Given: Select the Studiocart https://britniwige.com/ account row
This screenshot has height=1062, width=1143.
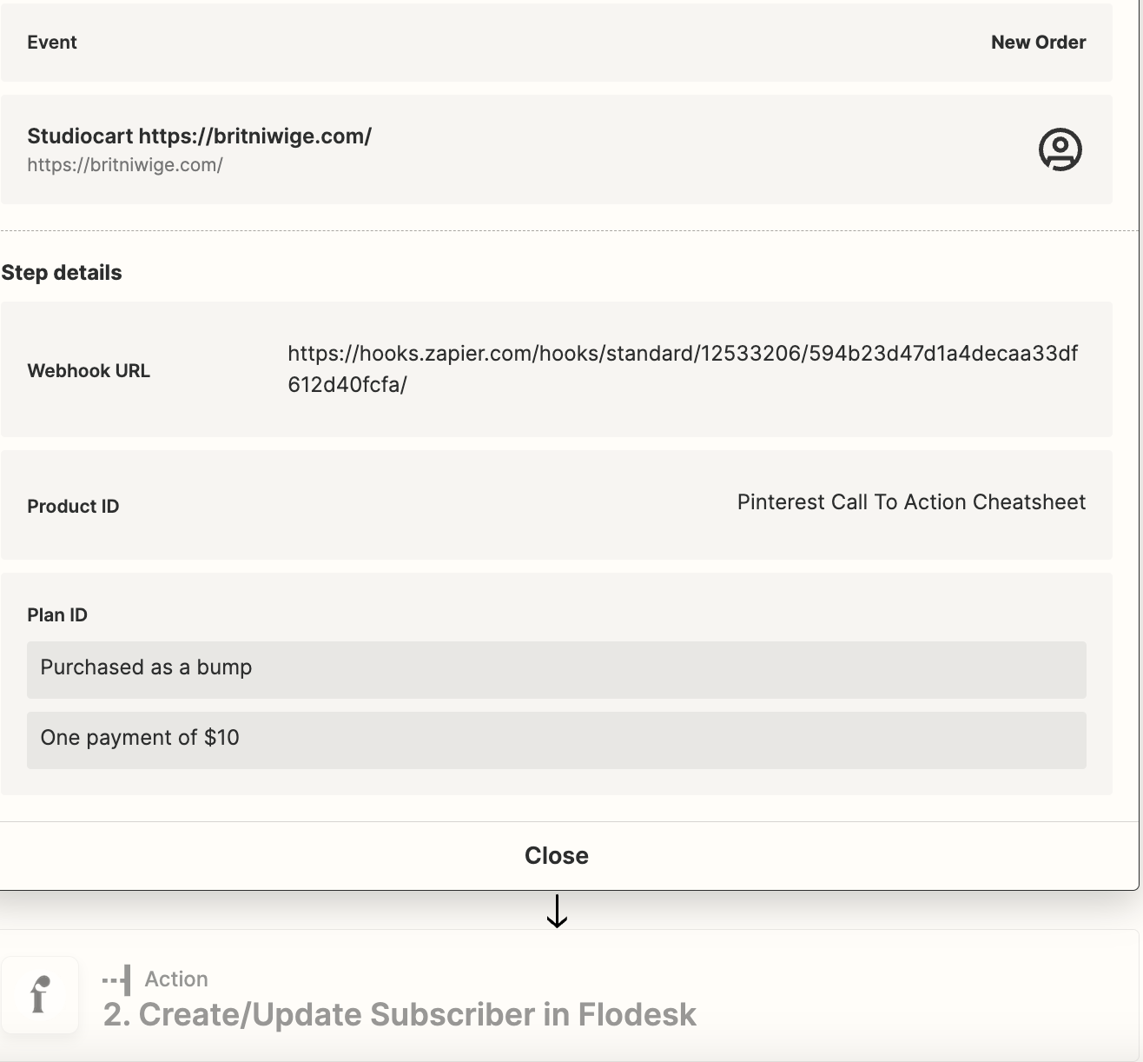Looking at the screenshot, I should point(556,149).
